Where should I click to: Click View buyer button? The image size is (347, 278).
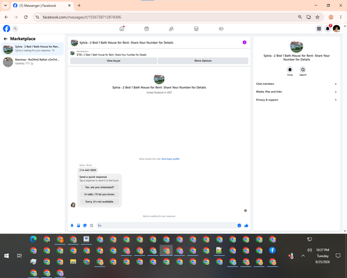point(114,60)
